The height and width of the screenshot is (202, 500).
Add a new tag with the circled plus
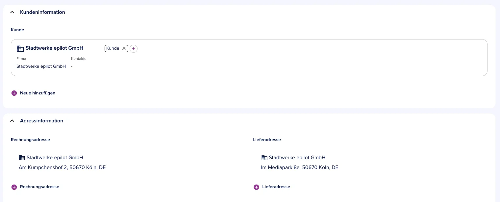(x=133, y=49)
